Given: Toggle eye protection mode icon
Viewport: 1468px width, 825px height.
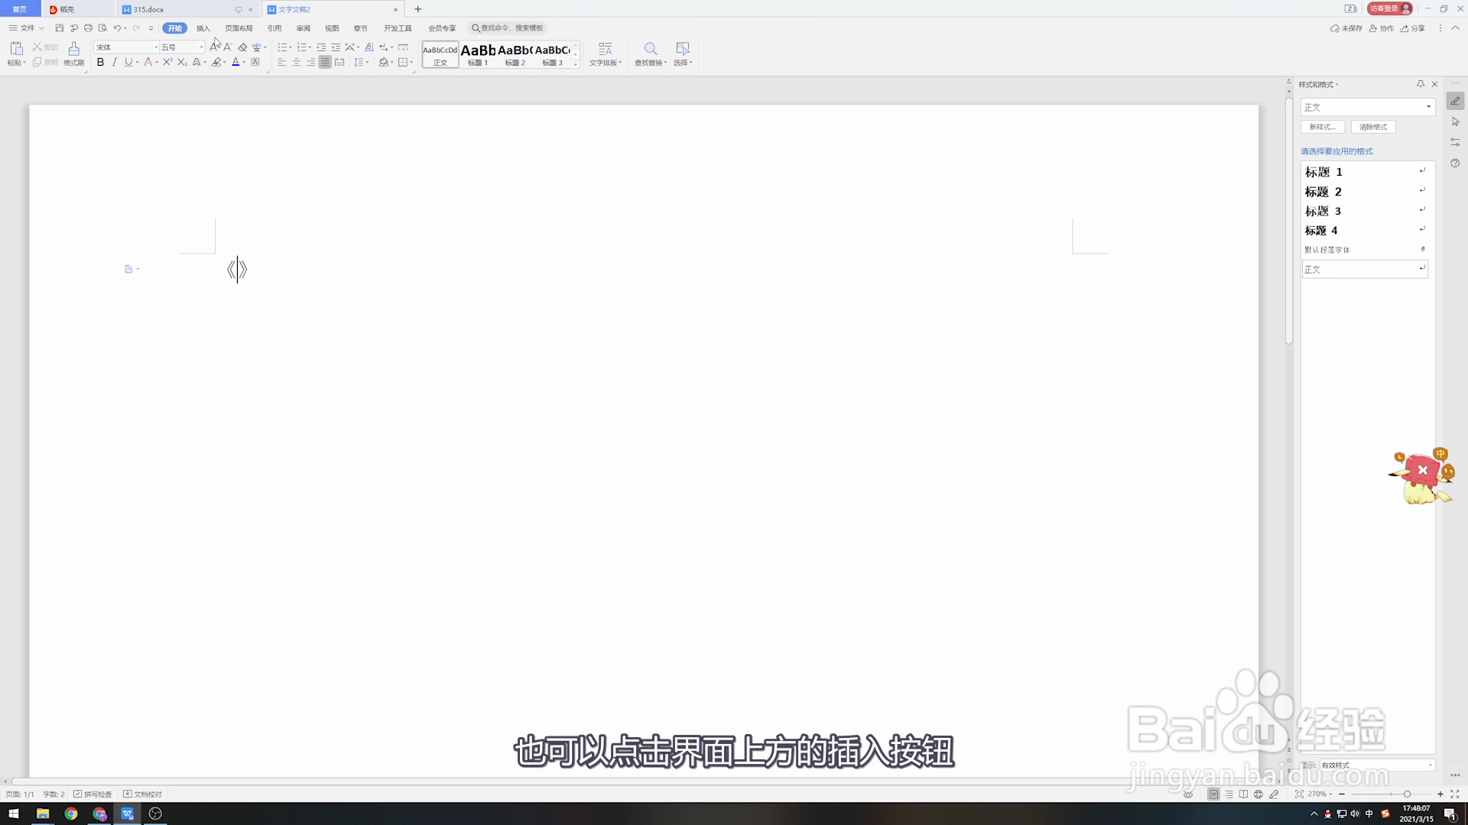Looking at the screenshot, I should (x=1188, y=794).
